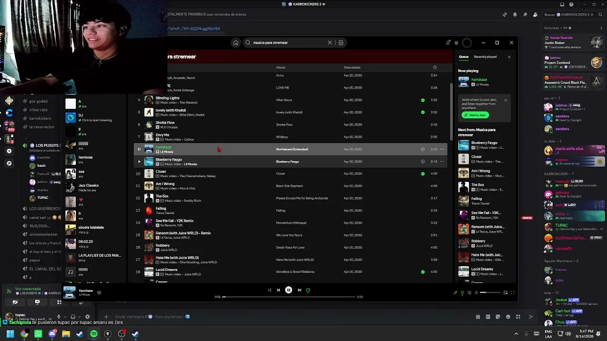
Task: Show hidden system tray icons
Action: pyautogui.click(x=516, y=334)
